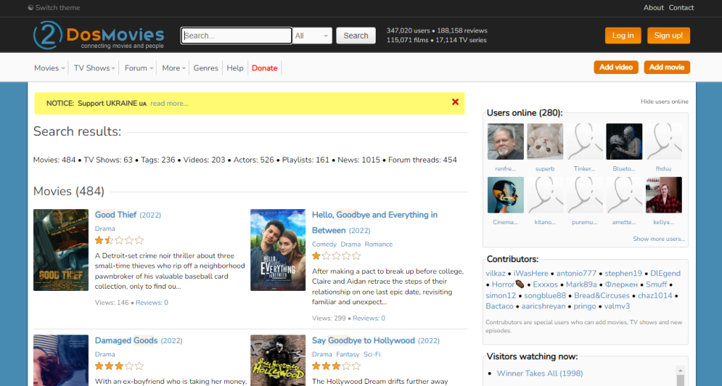The height and width of the screenshot is (386, 722).
Task: Open Tinker... user avatar
Action: (x=585, y=142)
